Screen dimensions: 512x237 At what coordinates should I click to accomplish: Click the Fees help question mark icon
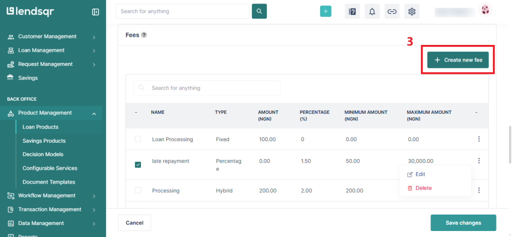144,35
